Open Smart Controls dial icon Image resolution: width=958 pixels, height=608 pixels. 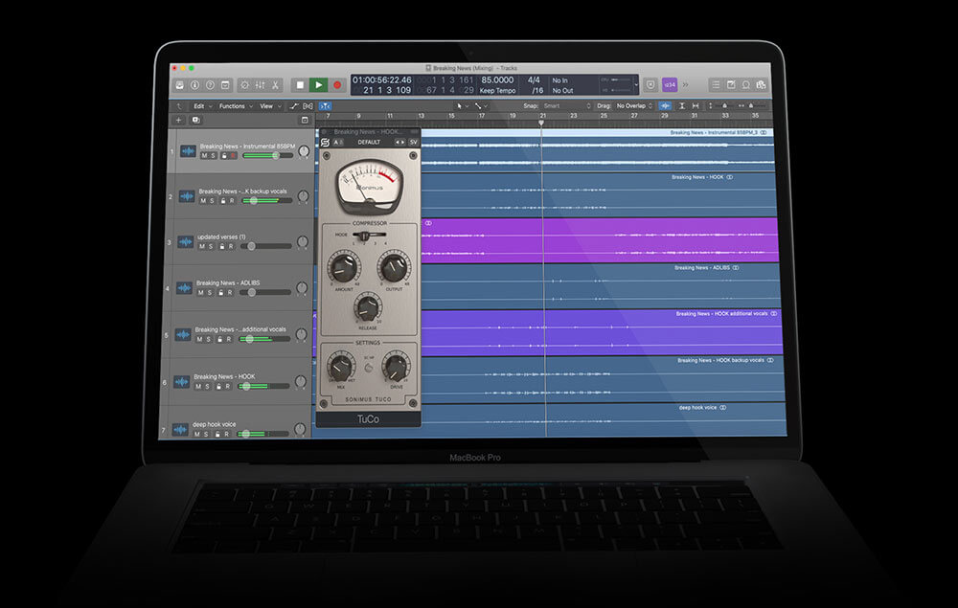[x=245, y=85]
